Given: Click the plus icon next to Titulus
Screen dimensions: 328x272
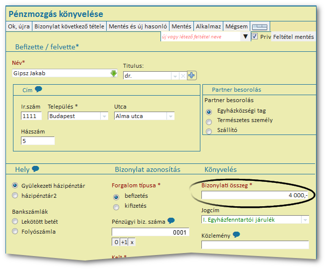Looking at the screenshot, I should pyautogui.click(x=191, y=76).
